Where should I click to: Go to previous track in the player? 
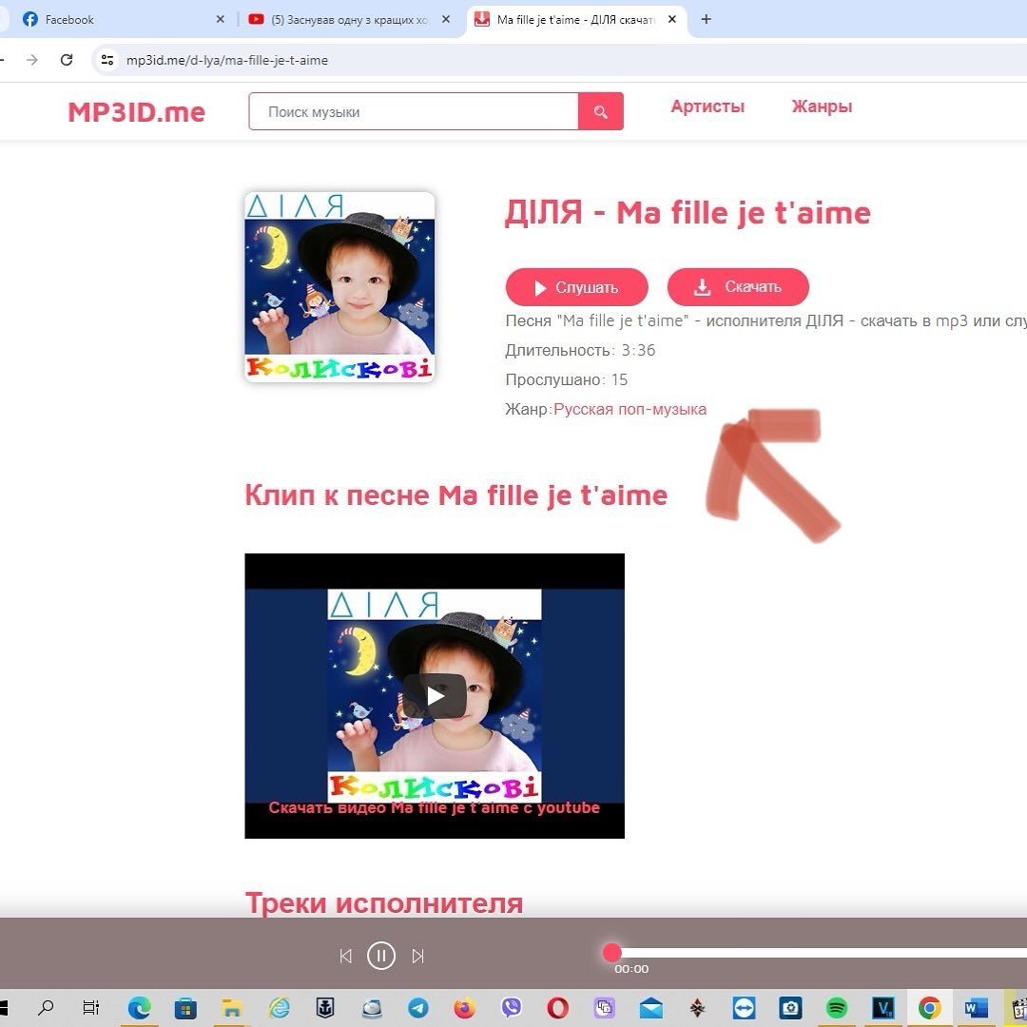coord(345,956)
